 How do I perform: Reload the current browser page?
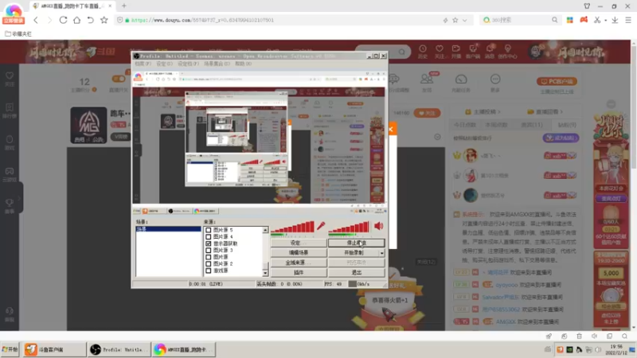tap(63, 20)
